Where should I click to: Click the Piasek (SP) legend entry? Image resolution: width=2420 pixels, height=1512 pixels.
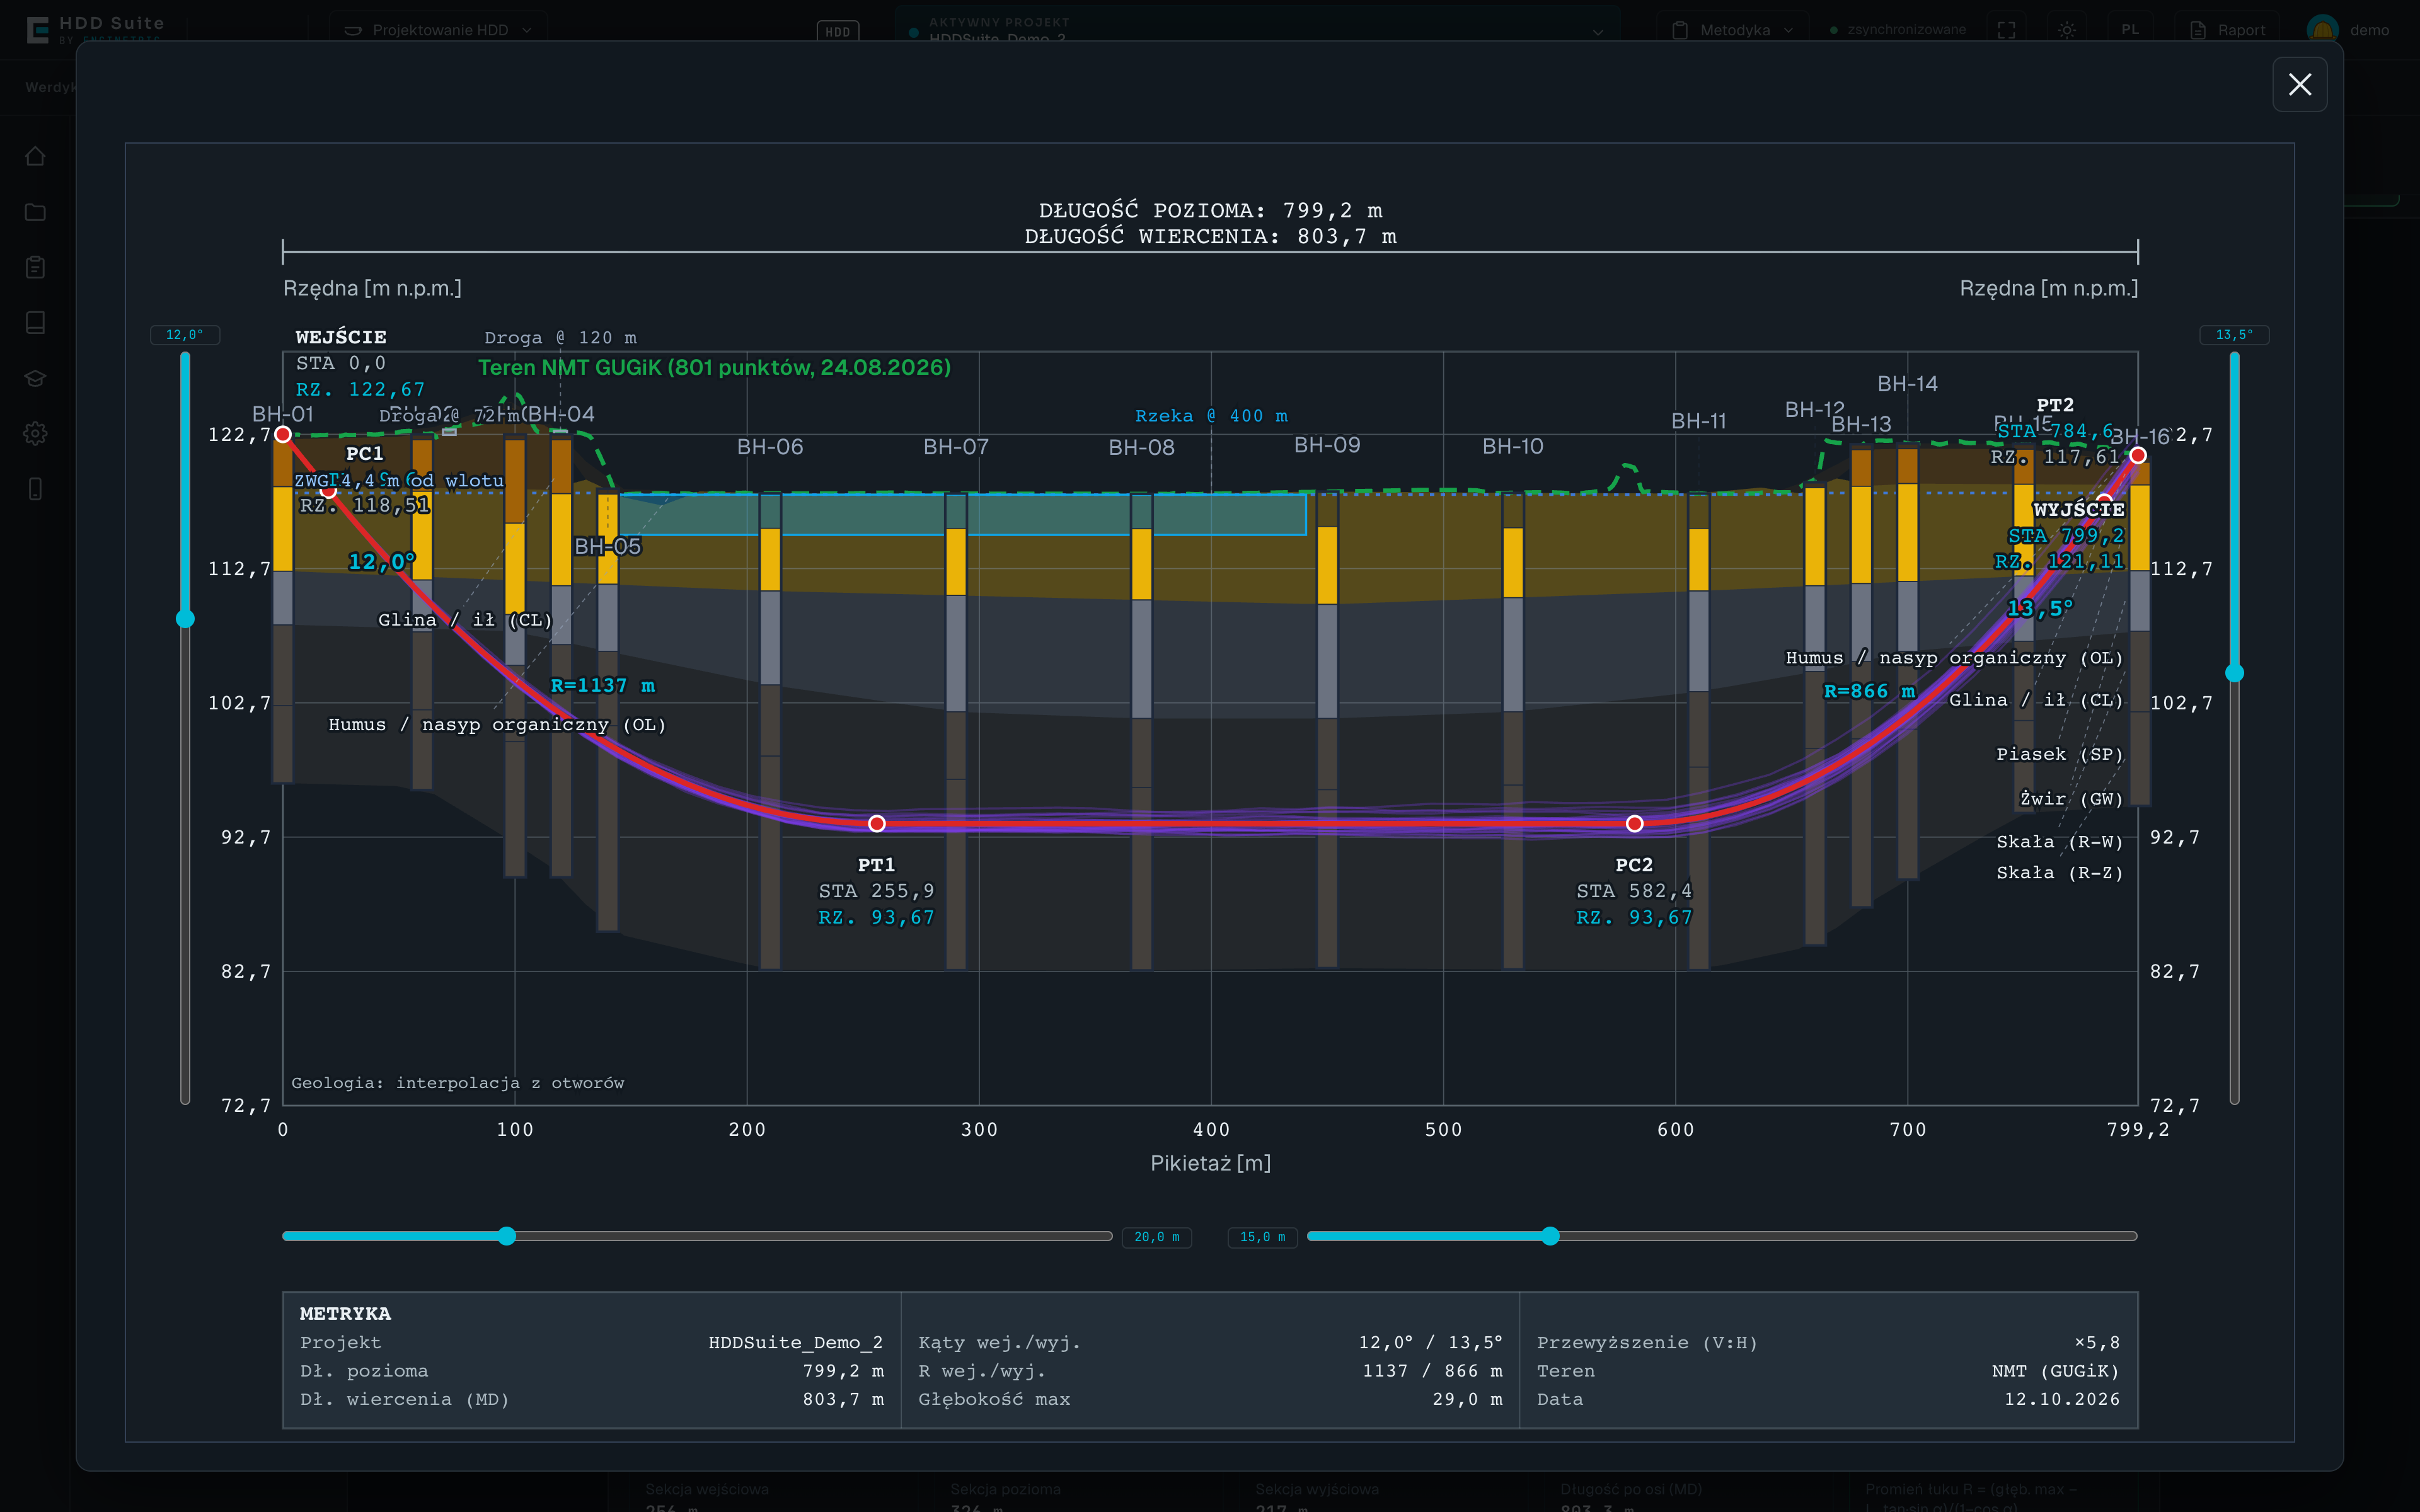pos(2059,754)
